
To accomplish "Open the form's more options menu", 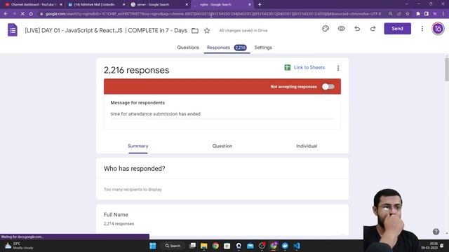I will [422, 29].
